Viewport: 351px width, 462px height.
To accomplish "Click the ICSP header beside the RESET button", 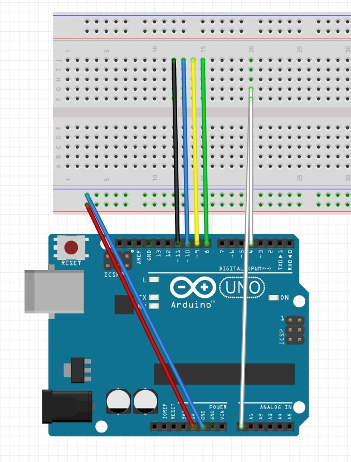I will pos(118,261).
